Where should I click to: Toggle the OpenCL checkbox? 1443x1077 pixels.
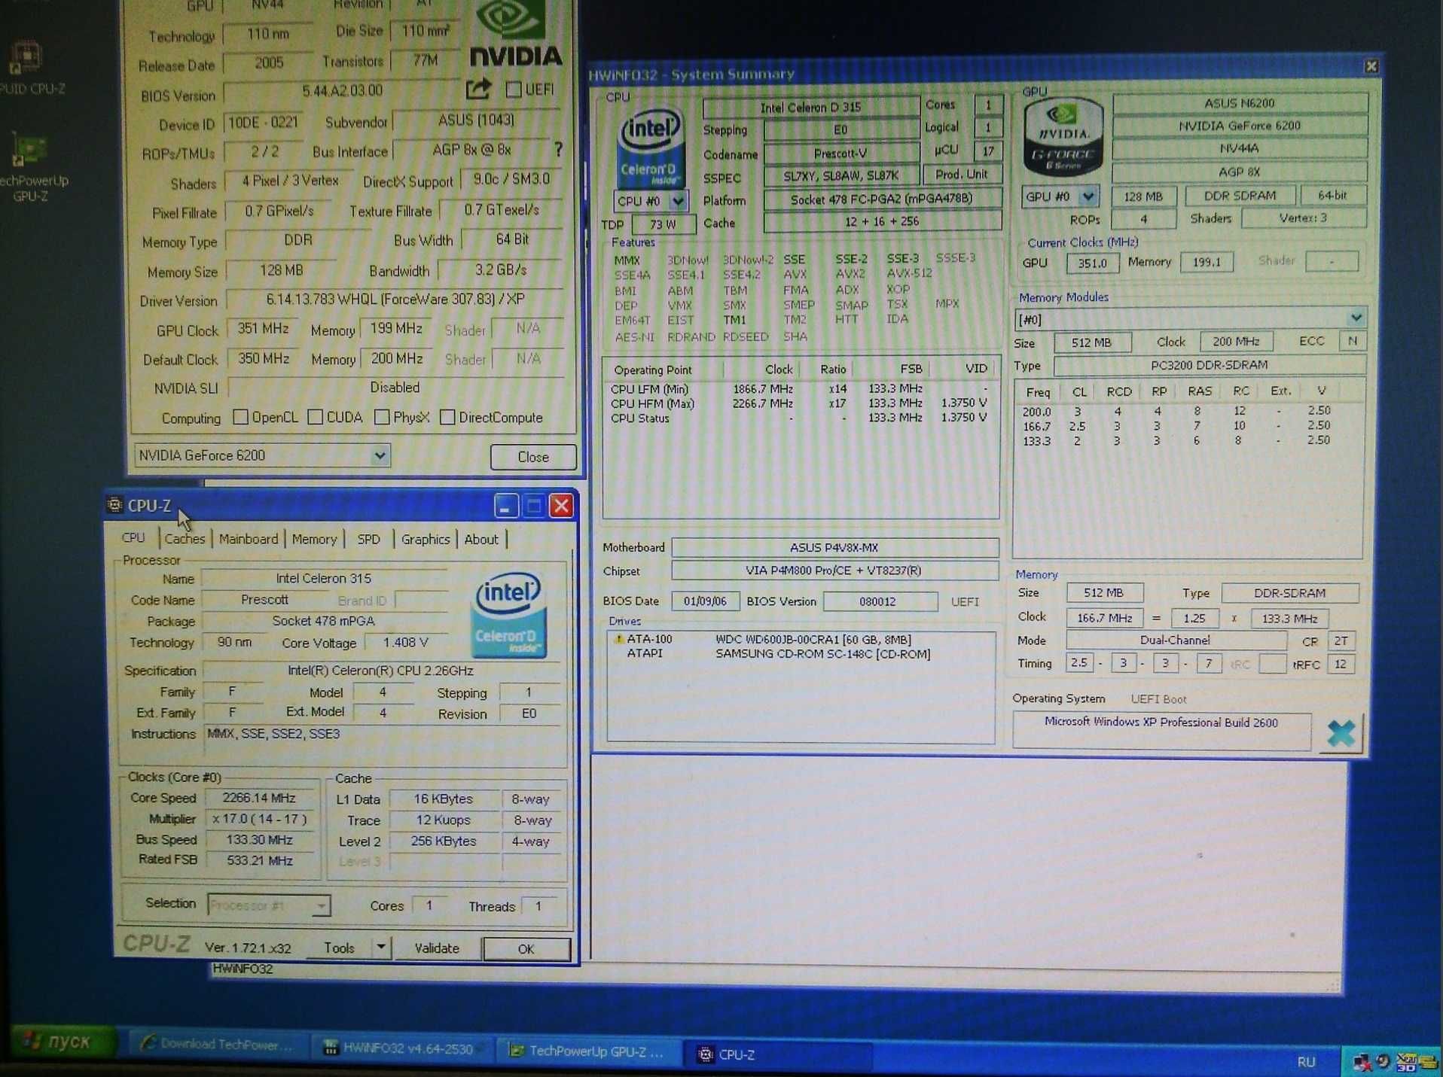click(x=240, y=417)
